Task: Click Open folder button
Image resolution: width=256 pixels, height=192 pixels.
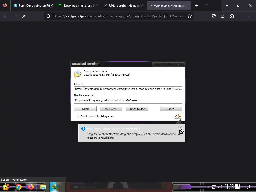Action: [137, 109]
